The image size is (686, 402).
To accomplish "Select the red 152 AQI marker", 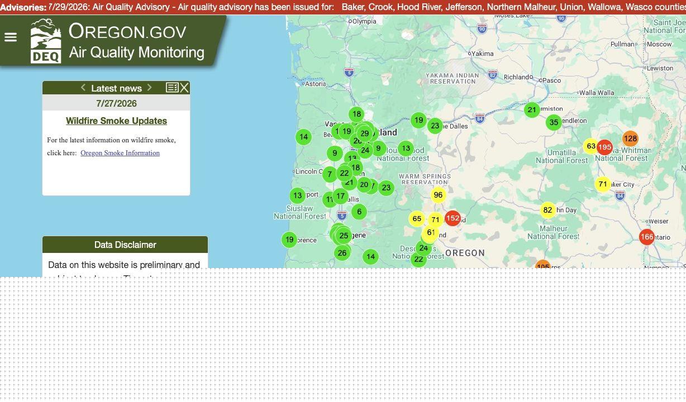I will tap(452, 218).
